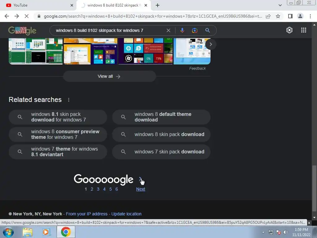
Task: Search windows 7 theme for windows 8.1 deviantart
Action: (x=58, y=152)
